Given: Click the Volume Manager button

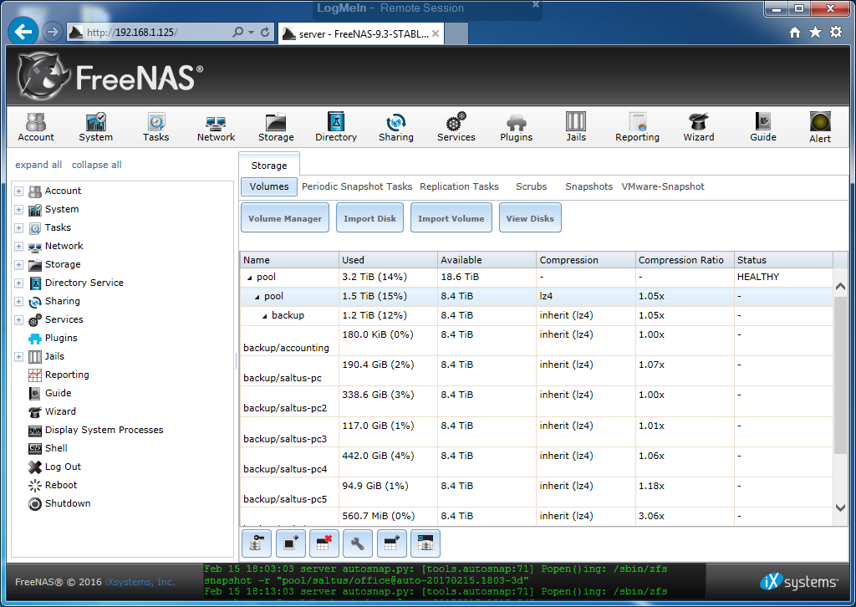Looking at the screenshot, I should (x=285, y=217).
